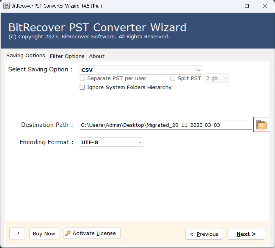This screenshot has width=275, height=248.
Task: Toggle the Split PST checkbox
Action: [x=173, y=78]
